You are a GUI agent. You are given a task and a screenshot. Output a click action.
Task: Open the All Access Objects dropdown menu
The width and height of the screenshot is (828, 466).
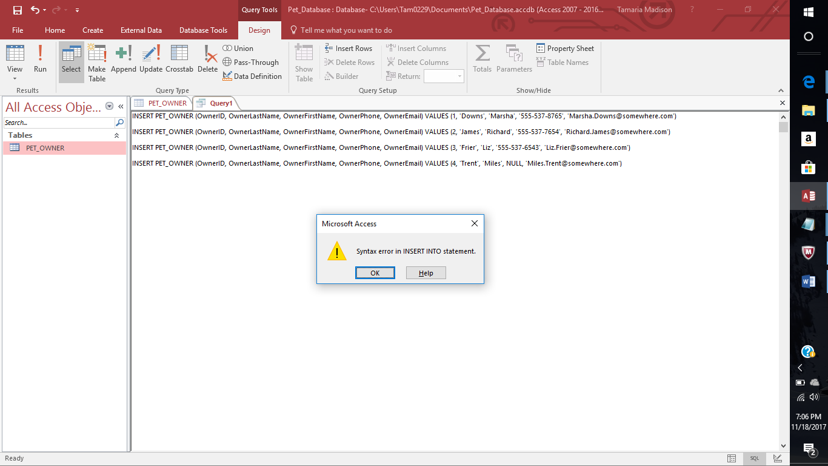(109, 106)
